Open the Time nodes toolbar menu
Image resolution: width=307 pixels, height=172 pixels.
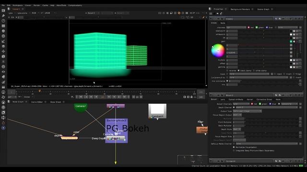3,21
